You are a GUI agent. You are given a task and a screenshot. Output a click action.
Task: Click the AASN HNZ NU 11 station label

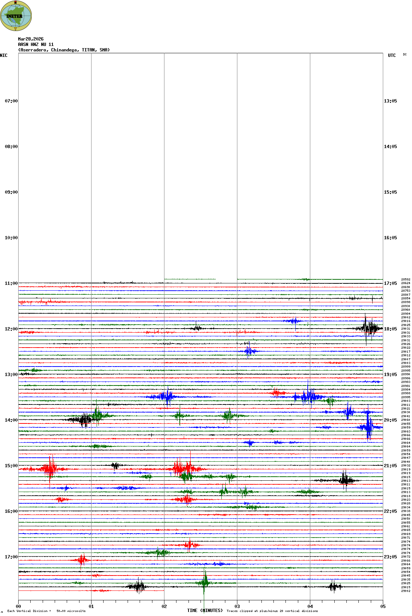(36, 44)
